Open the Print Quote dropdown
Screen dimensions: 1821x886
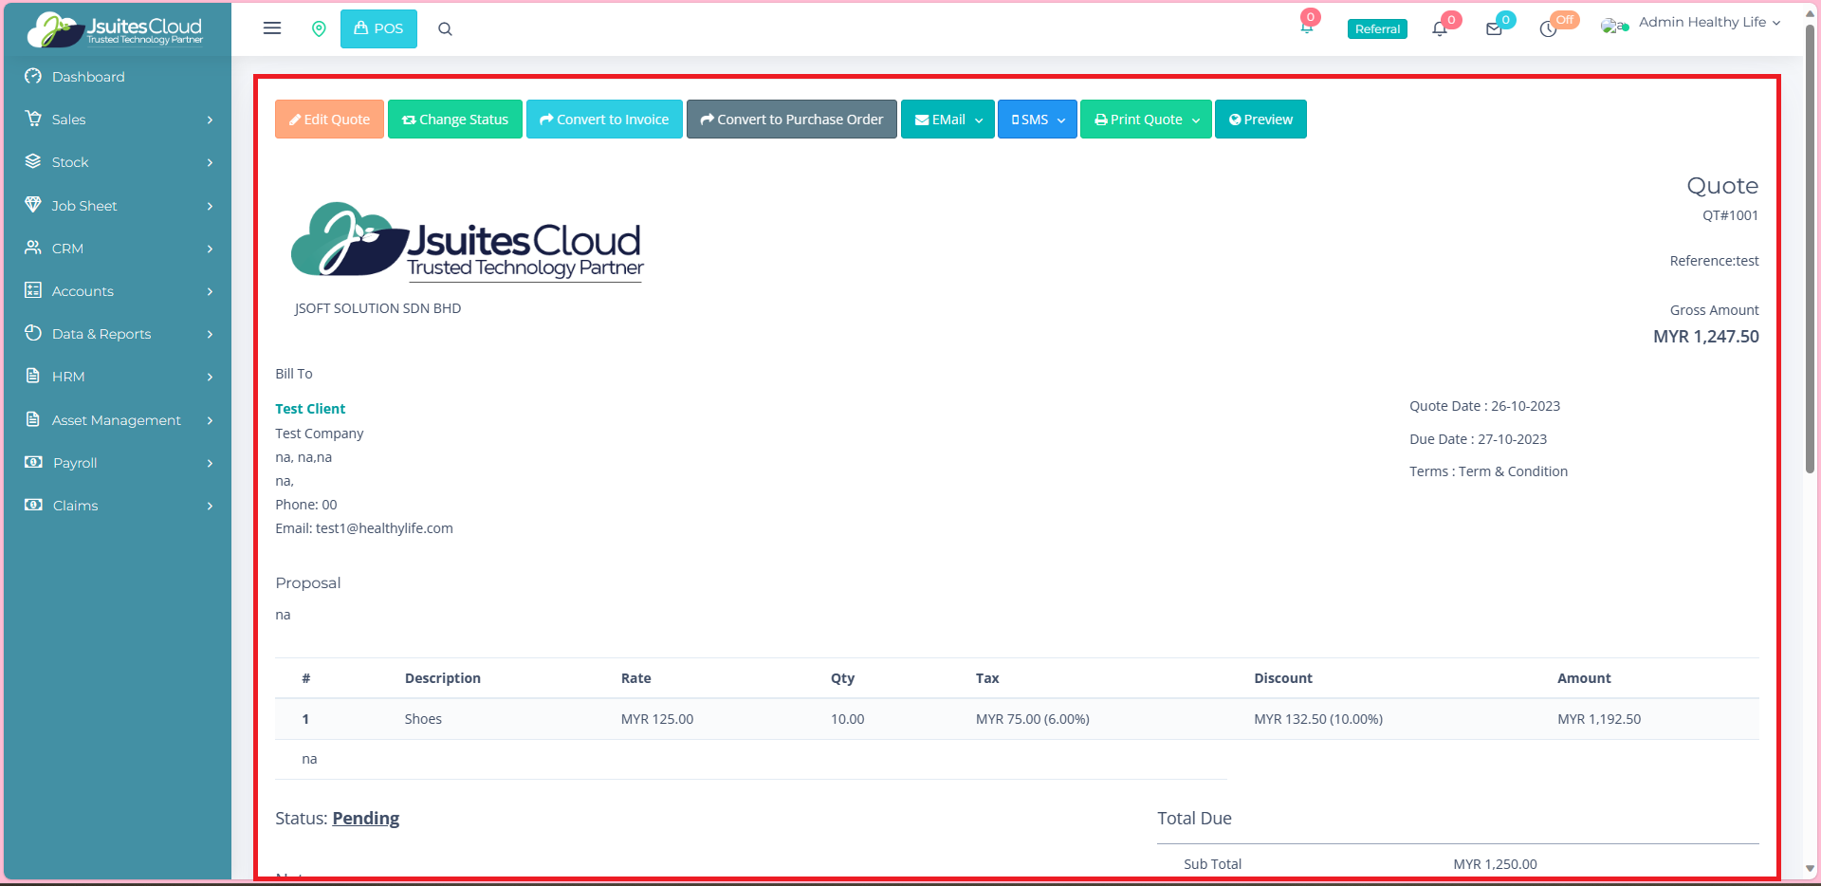(1146, 120)
